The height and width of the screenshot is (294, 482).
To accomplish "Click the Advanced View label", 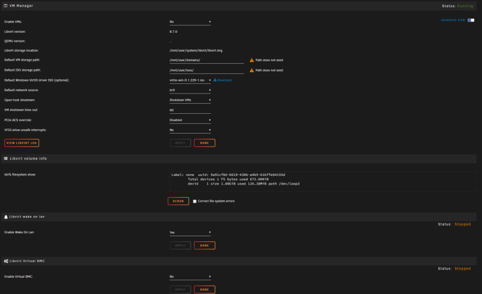I will (453, 20).
